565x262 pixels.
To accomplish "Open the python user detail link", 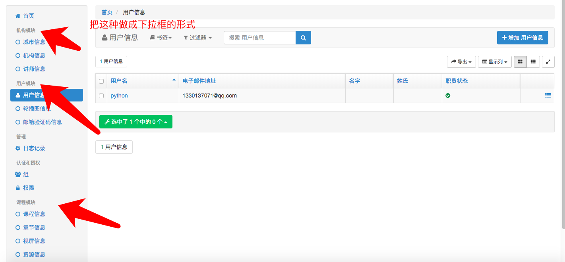I will (119, 95).
